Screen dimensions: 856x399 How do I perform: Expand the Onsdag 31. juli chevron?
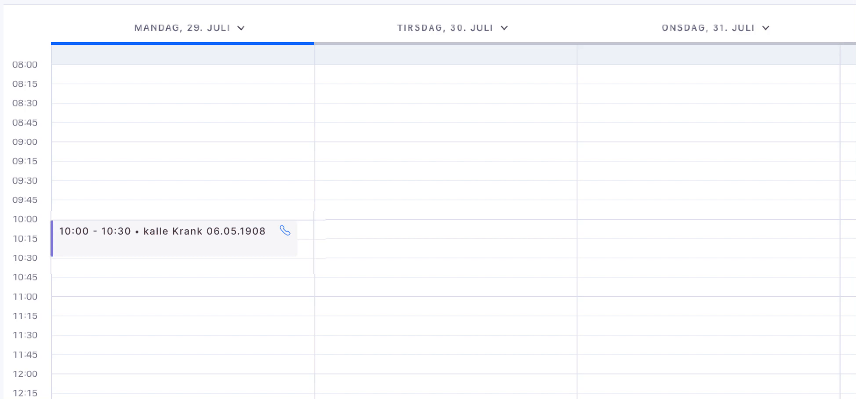(x=765, y=28)
